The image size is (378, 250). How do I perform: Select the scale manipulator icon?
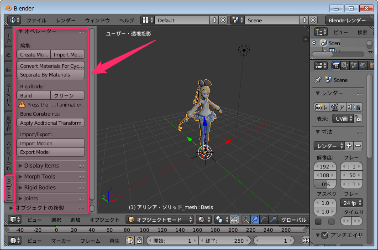click(273, 219)
